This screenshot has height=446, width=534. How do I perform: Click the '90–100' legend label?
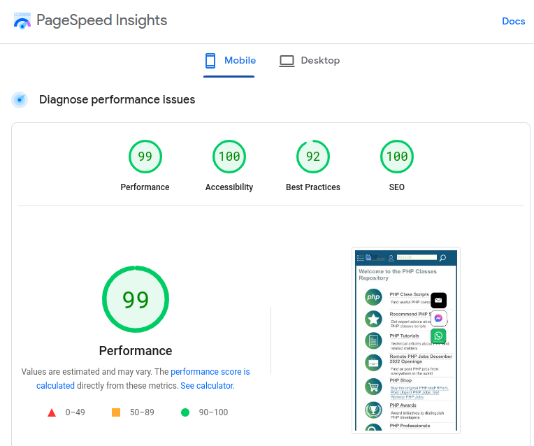coord(214,412)
